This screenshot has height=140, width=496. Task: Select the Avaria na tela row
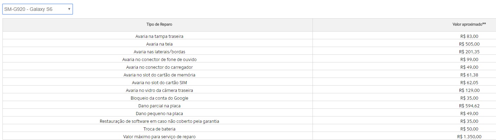click(x=248, y=44)
